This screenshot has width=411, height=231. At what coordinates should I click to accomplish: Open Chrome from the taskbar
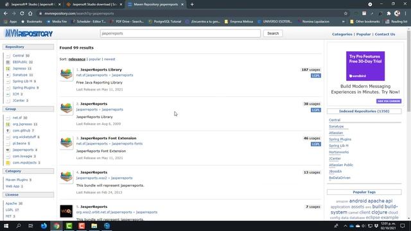(57, 226)
